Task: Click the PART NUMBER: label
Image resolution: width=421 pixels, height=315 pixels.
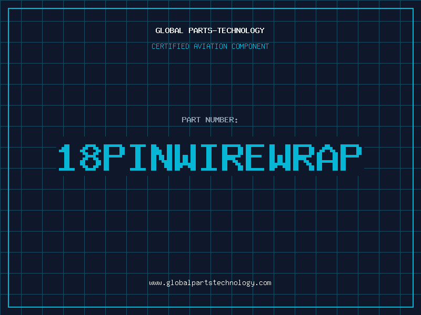Action: click(x=210, y=120)
